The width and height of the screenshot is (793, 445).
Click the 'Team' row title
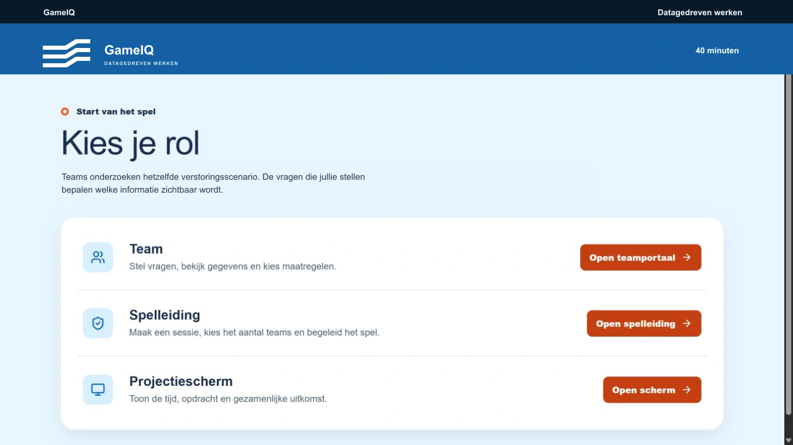pos(146,249)
